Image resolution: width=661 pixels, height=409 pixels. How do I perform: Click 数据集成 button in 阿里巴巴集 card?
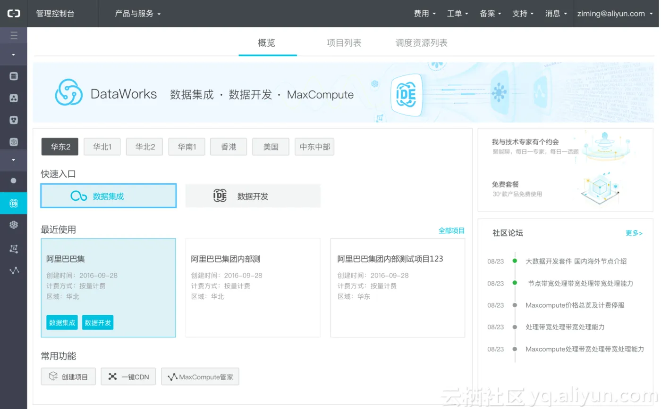click(62, 323)
